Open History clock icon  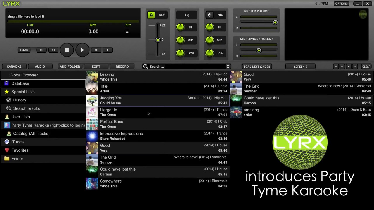click(x=9, y=100)
